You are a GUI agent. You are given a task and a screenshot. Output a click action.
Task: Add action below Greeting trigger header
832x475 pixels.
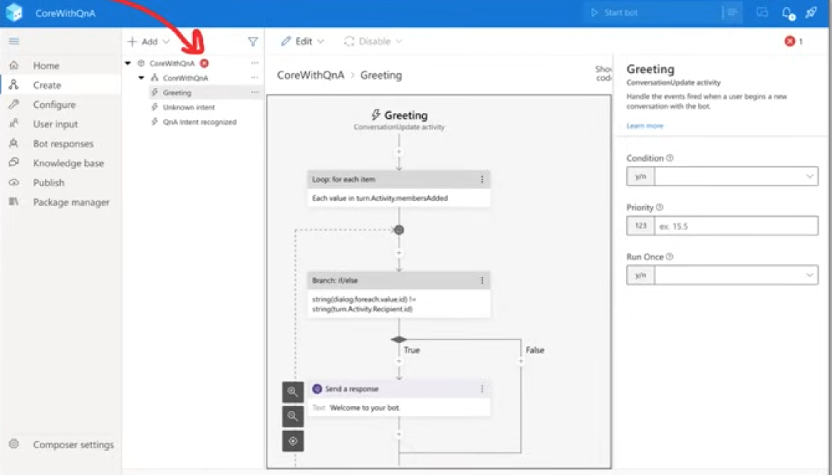click(399, 152)
